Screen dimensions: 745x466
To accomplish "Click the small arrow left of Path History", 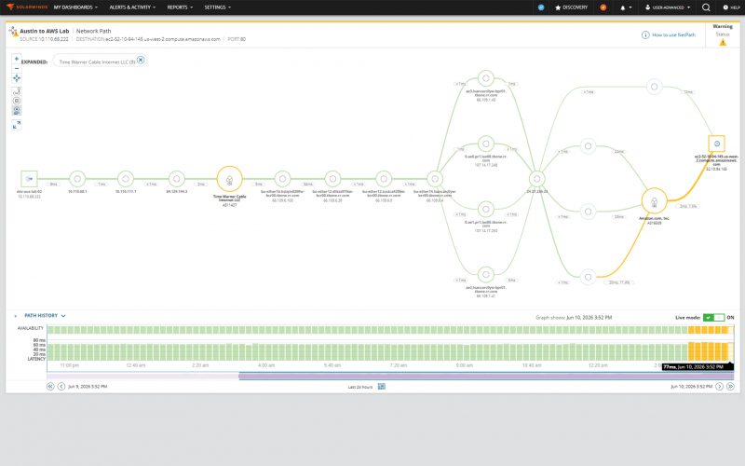I will click(15, 316).
